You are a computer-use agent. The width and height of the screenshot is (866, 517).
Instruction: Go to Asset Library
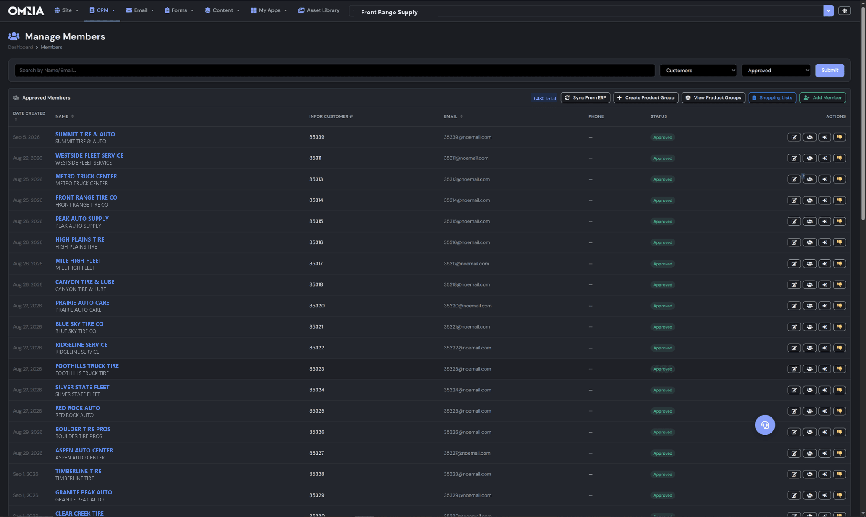[x=319, y=10]
